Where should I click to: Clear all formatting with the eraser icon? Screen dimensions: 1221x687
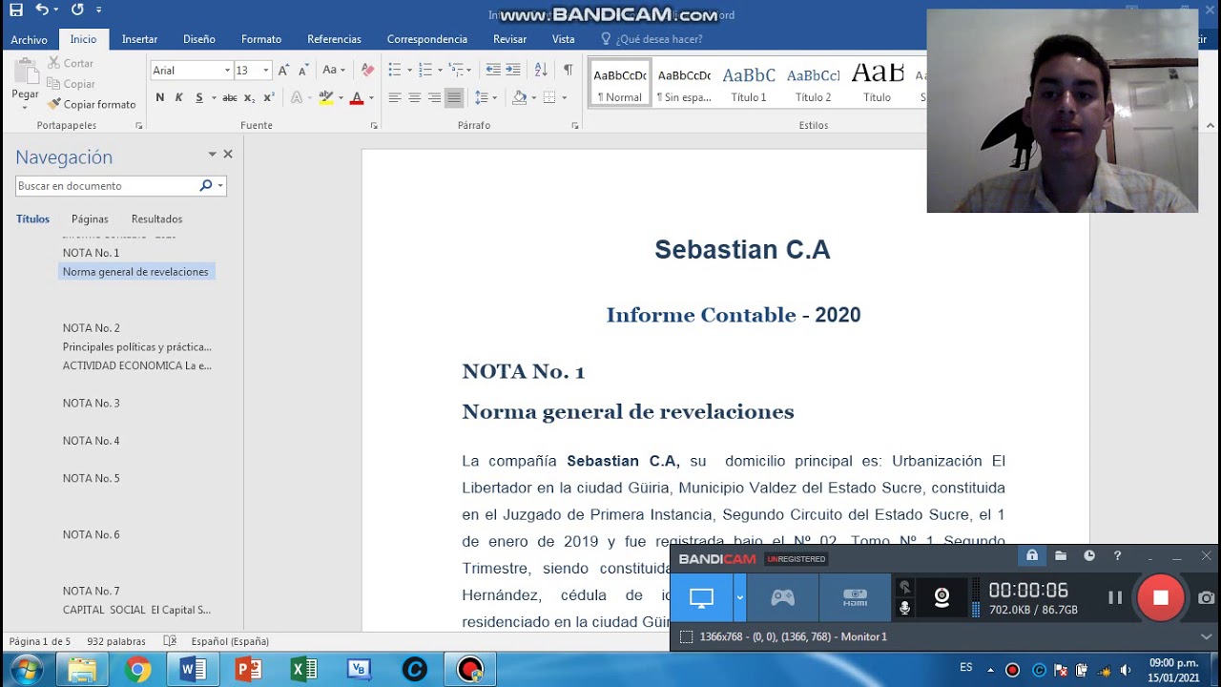pyautogui.click(x=367, y=70)
